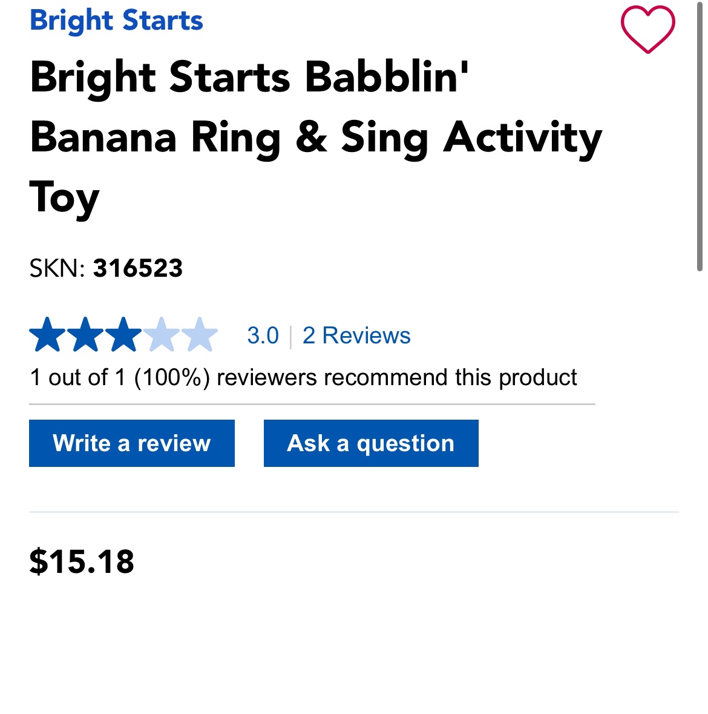The width and height of the screenshot is (708, 714).
Task: Click the $15.18 price
Action: pyautogui.click(x=82, y=561)
